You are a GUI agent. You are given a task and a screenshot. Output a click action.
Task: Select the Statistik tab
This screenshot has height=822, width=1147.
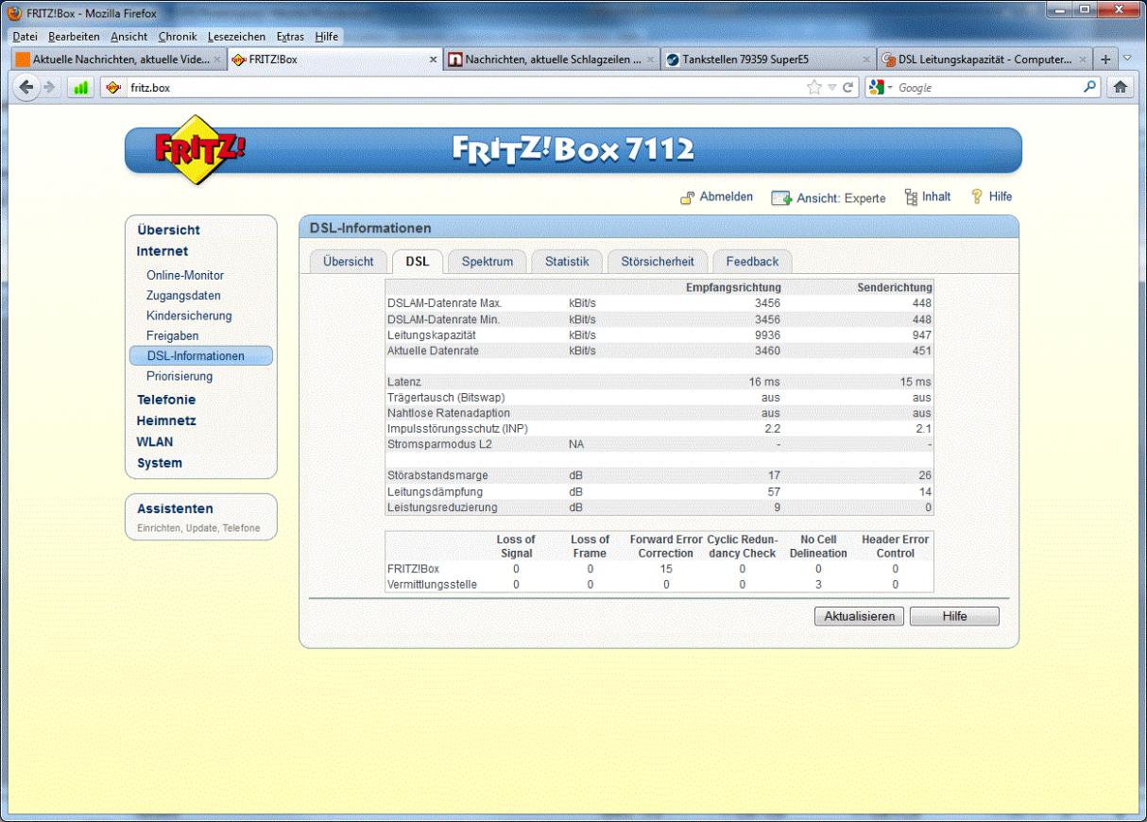[567, 262]
